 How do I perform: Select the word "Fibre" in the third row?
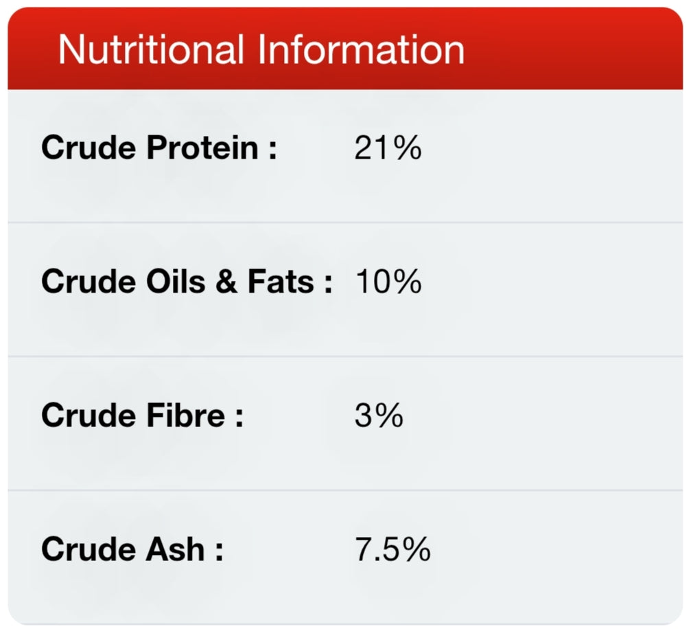tap(186, 415)
